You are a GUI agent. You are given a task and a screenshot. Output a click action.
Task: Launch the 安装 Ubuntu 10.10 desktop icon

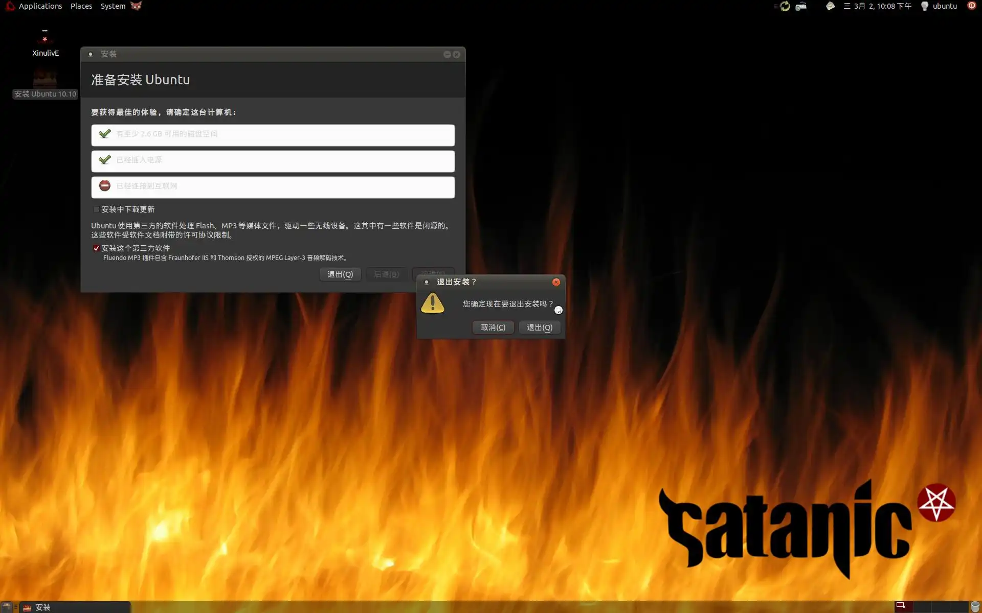click(45, 82)
